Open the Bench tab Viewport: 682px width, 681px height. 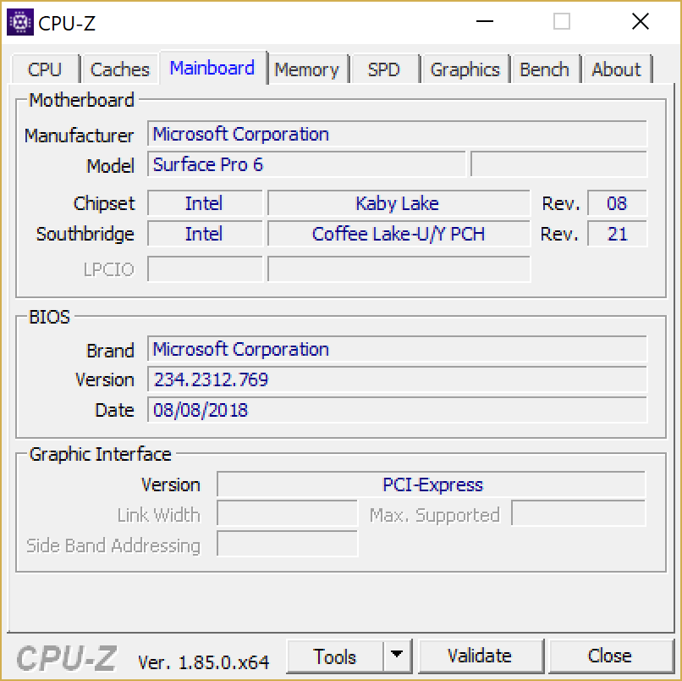click(544, 69)
